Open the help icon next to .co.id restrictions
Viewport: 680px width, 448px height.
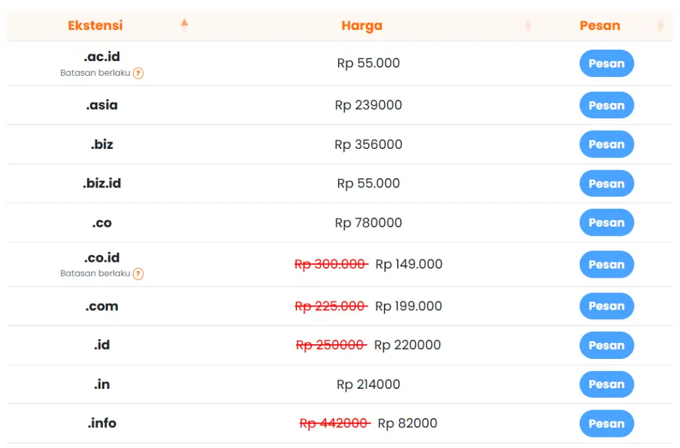137,274
